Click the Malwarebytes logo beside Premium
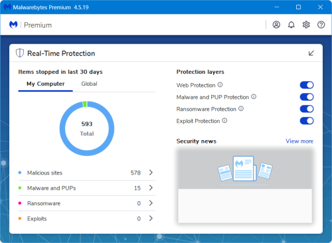This screenshot has width=332, height=243. tap(13, 25)
